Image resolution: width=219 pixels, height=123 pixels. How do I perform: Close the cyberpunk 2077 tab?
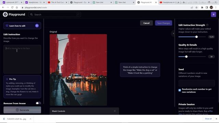pos(22,2)
